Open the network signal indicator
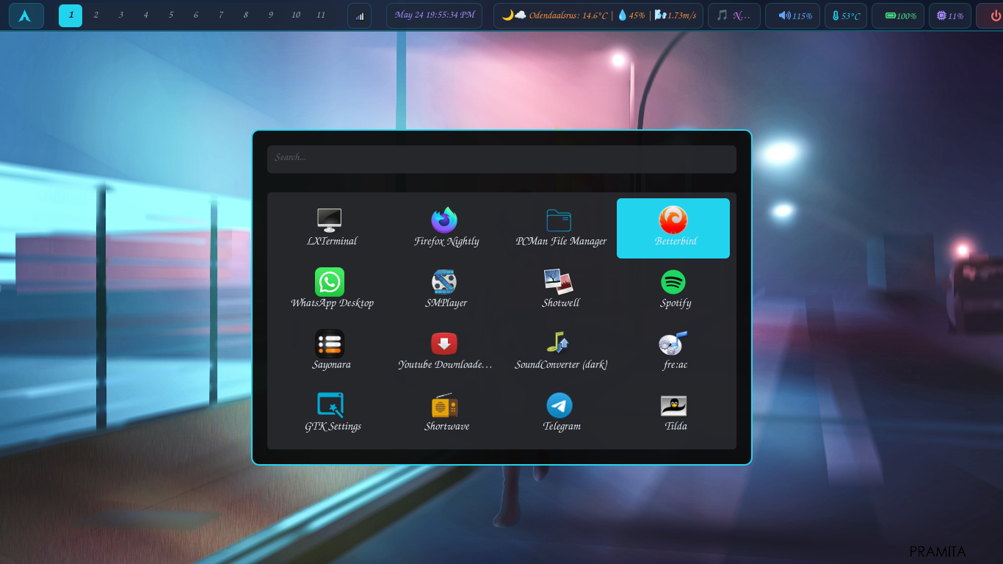Viewport: 1003px width, 564px height. click(x=360, y=15)
